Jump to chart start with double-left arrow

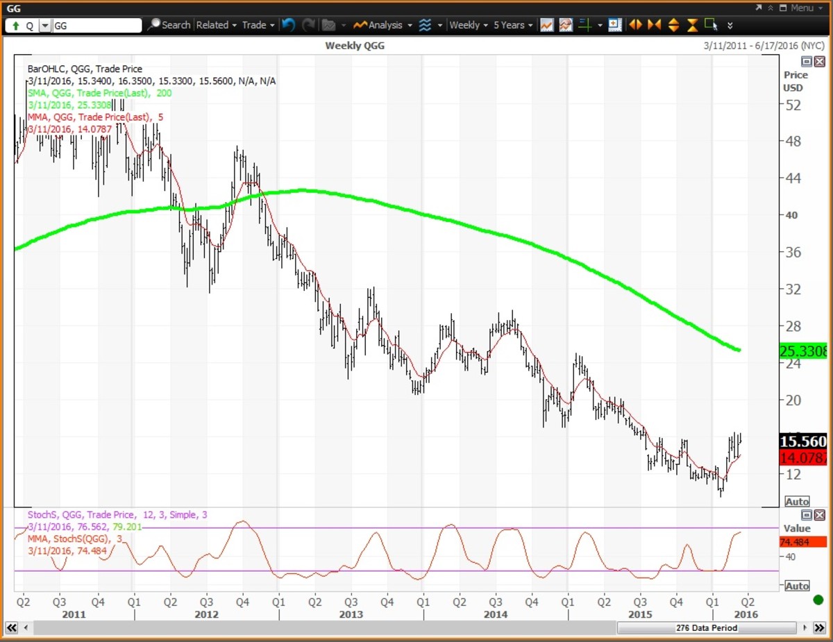[x=11, y=628]
